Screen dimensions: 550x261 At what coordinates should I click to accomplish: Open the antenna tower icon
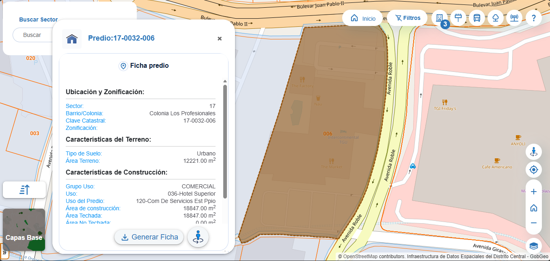tap(514, 18)
